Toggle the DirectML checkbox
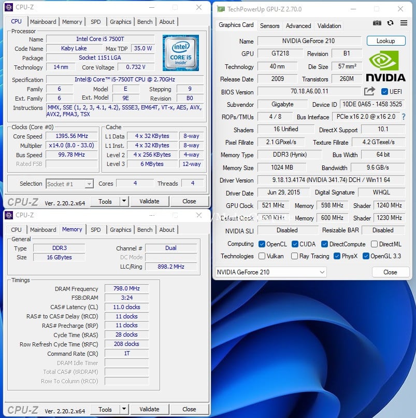 pos(374,244)
